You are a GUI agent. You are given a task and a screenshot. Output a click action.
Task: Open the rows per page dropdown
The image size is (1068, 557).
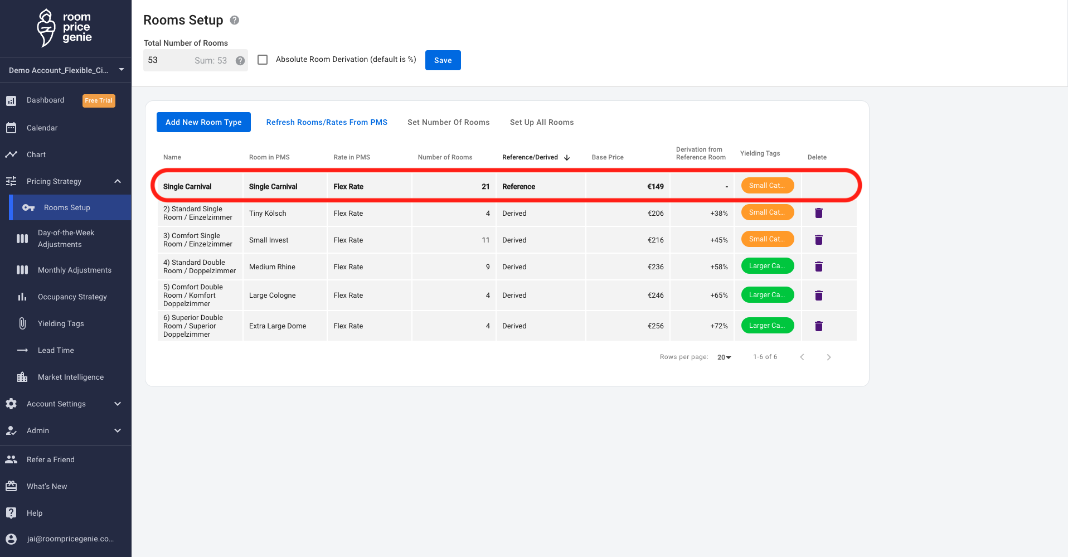tap(724, 357)
